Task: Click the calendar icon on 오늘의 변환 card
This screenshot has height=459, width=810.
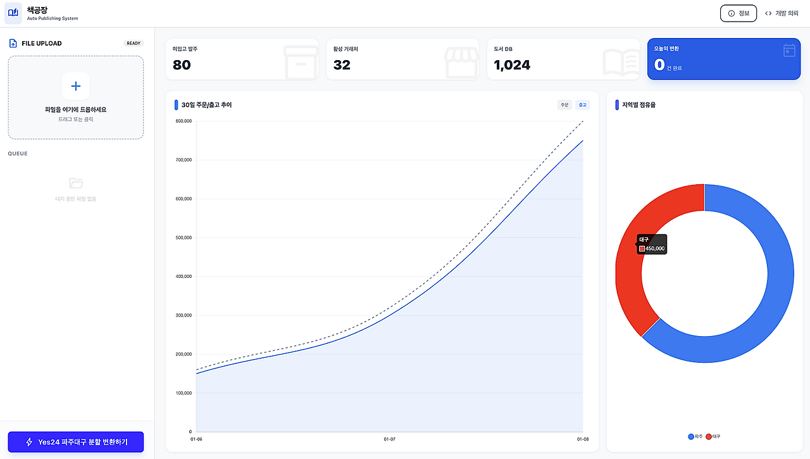Action: pyautogui.click(x=789, y=51)
